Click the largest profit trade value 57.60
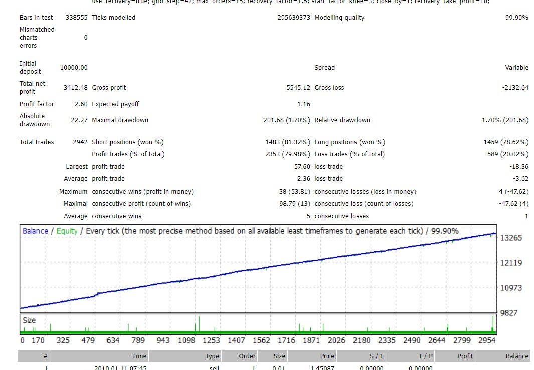The width and height of the screenshot is (534, 370). click(x=302, y=167)
